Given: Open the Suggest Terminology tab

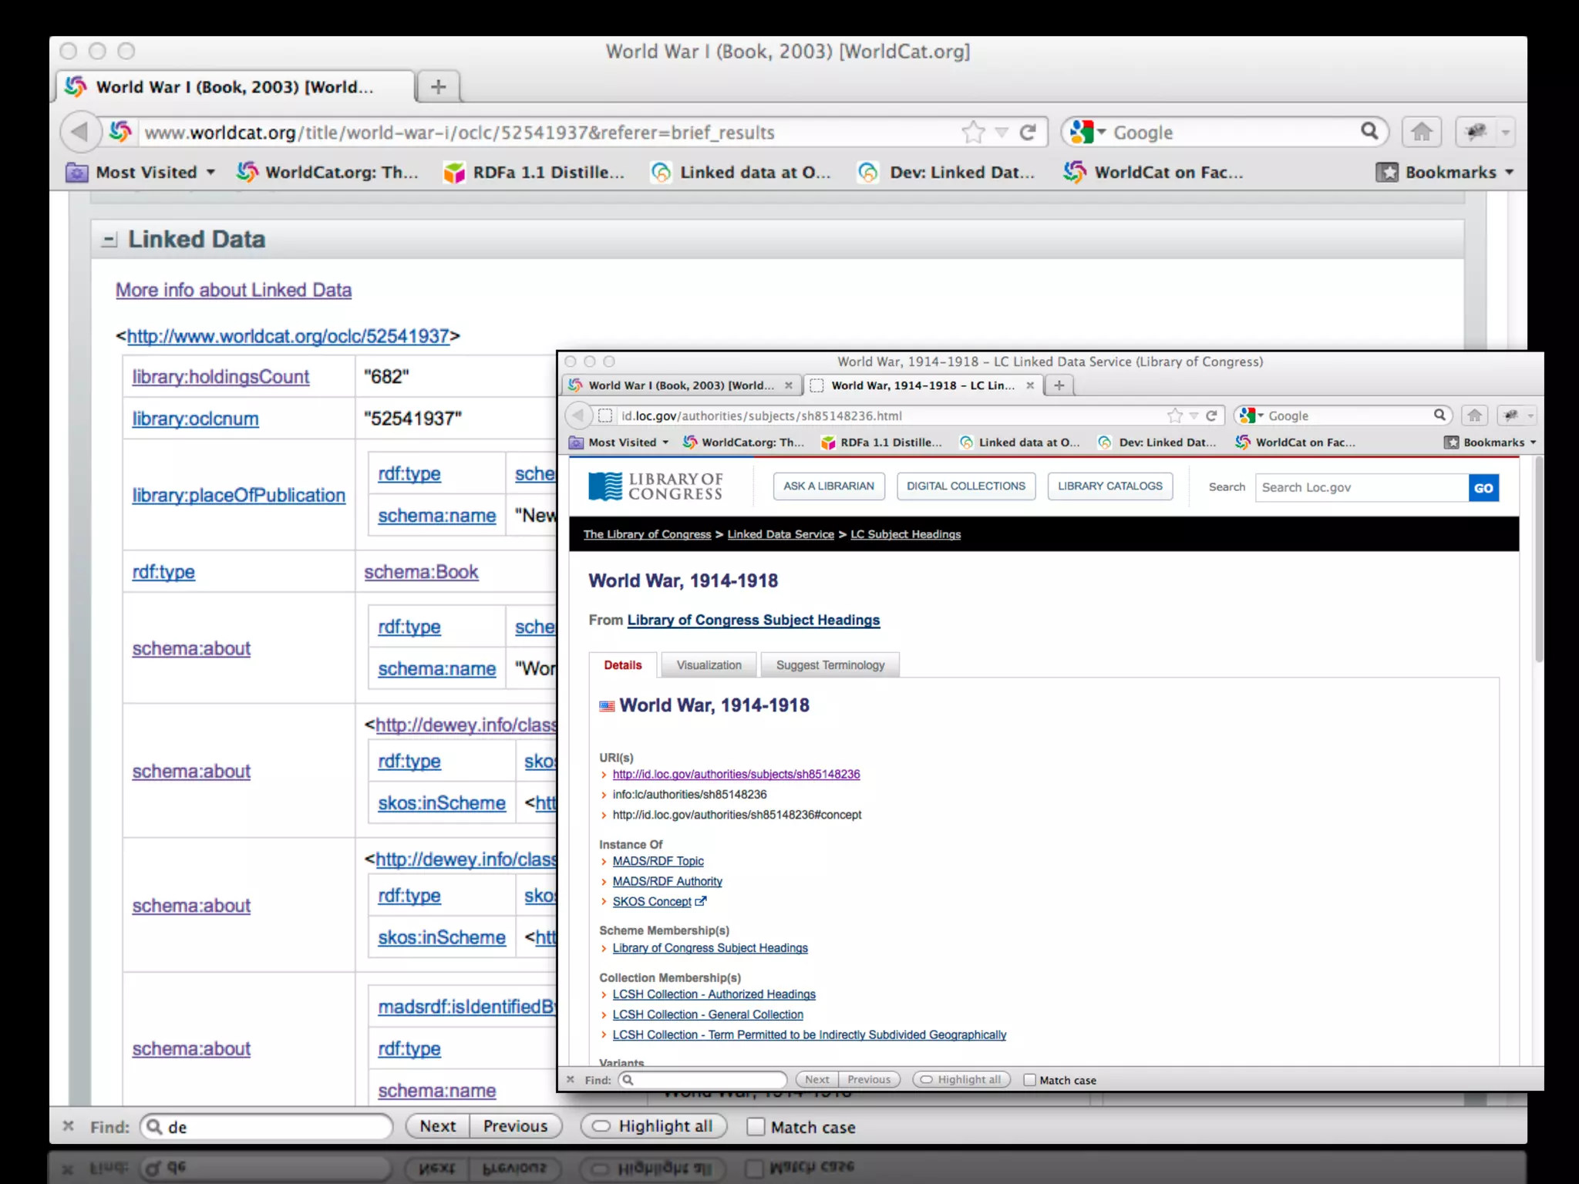Looking at the screenshot, I should [830, 665].
